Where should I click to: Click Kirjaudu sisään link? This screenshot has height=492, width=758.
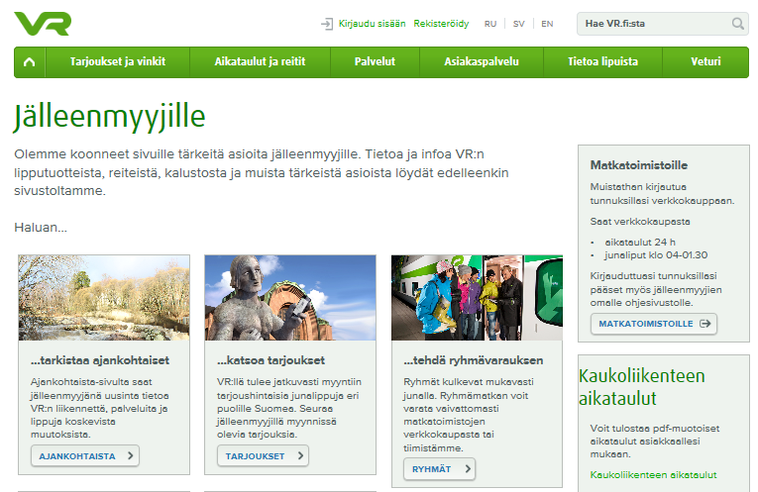[372, 24]
